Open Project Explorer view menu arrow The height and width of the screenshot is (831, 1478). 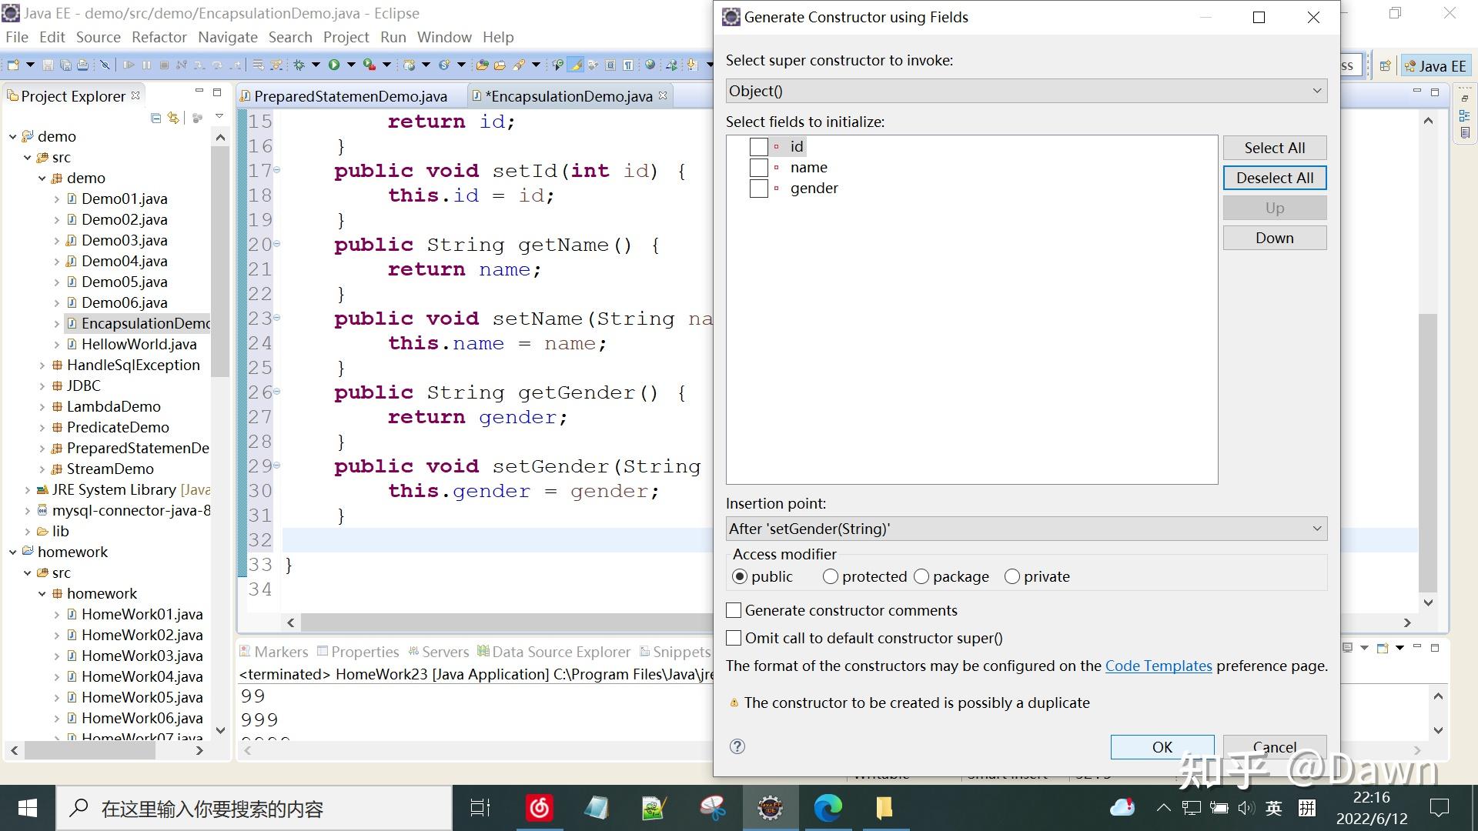point(219,117)
